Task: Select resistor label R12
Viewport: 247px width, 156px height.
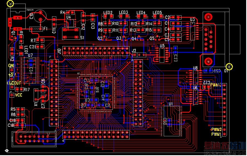Action: 134,24
